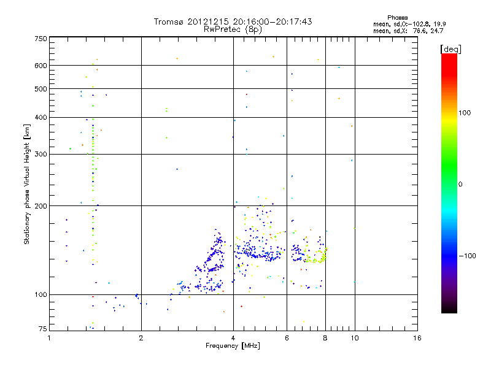Click the y-axis tick label '300'
This screenshot has height=368, width=491.
[x=41, y=155]
